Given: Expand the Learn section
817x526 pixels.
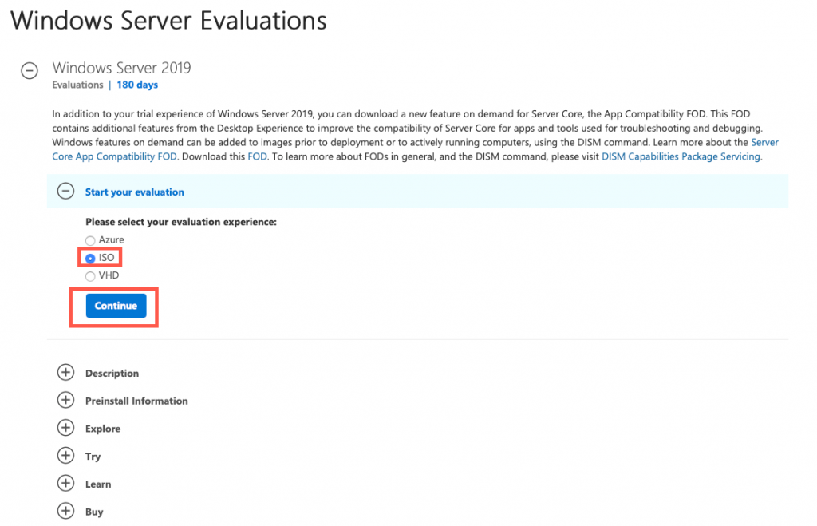Looking at the screenshot, I should [65, 483].
